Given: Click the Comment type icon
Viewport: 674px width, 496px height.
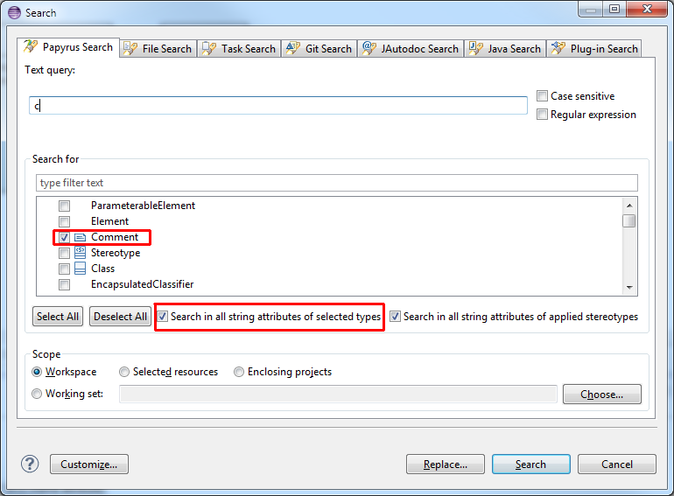Looking at the screenshot, I should (x=80, y=237).
